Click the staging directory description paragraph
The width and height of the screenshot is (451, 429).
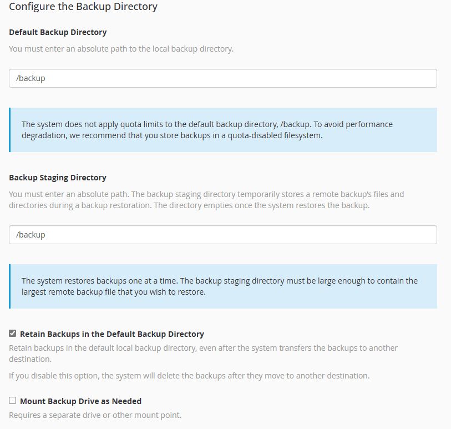coord(206,200)
